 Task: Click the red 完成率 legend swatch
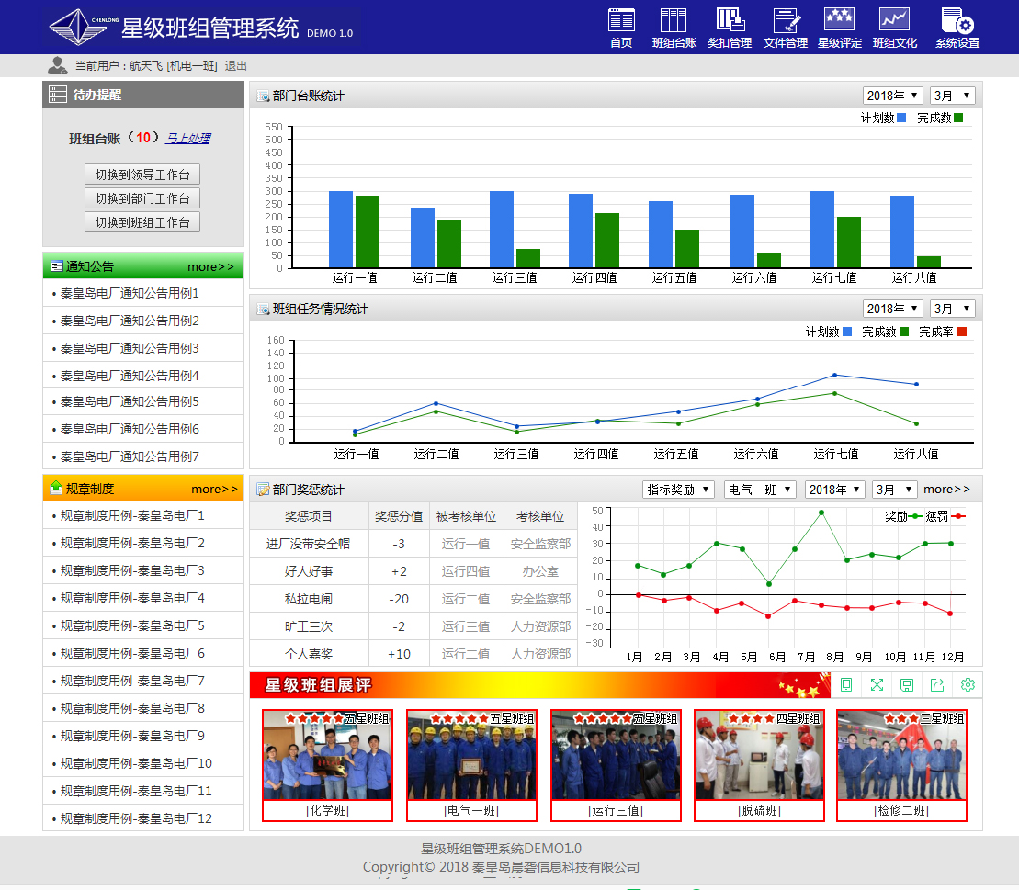(x=962, y=332)
